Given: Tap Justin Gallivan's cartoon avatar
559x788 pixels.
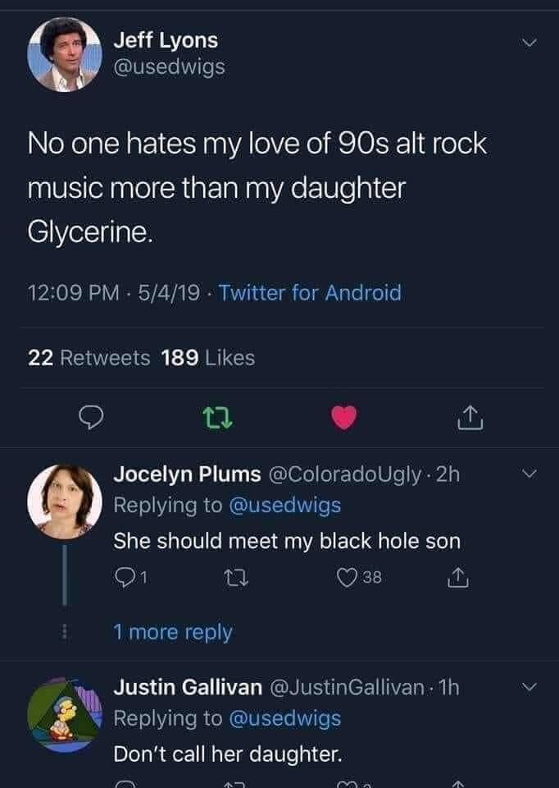Looking at the screenshot, I should [x=64, y=714].
